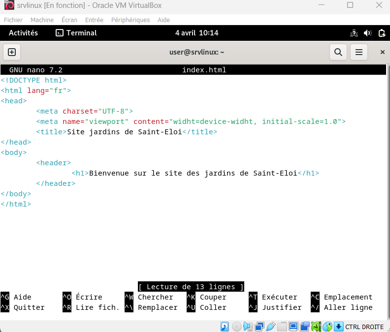Open a new terminal tab

click(x=12, y=52)
